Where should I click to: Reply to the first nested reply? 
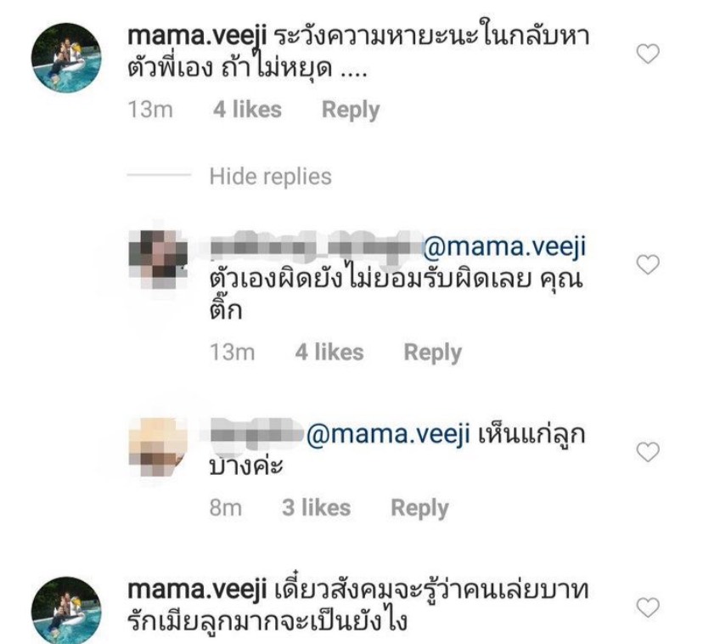click(433, 353)
